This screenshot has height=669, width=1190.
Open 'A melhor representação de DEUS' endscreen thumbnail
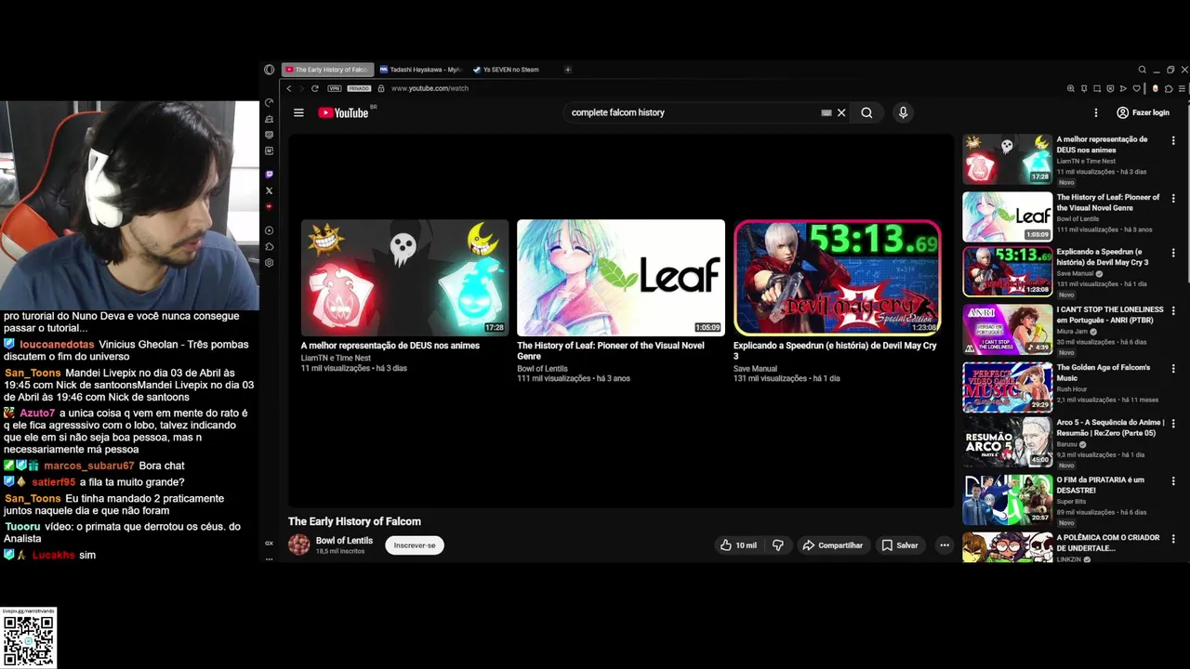click(x=404, y=277)
